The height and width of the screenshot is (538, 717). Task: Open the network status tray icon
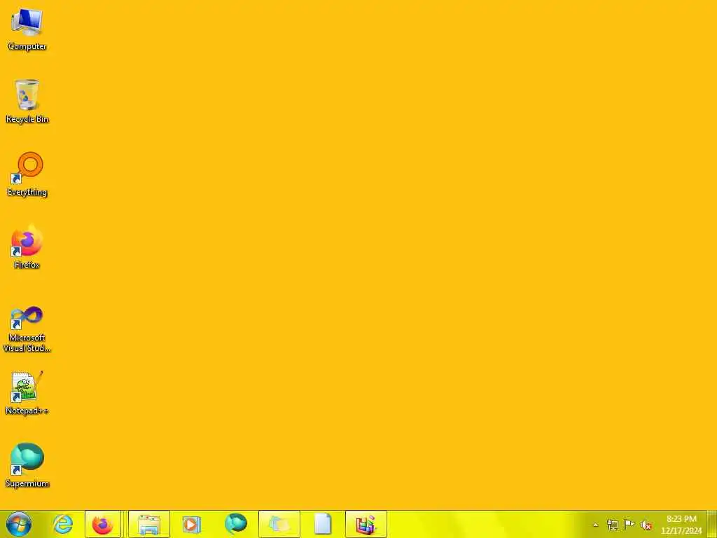[x=612, y=525]
